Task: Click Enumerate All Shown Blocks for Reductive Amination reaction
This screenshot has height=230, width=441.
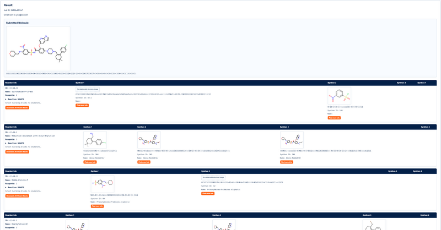Action: pyautogui.click(x=17, y=152)
